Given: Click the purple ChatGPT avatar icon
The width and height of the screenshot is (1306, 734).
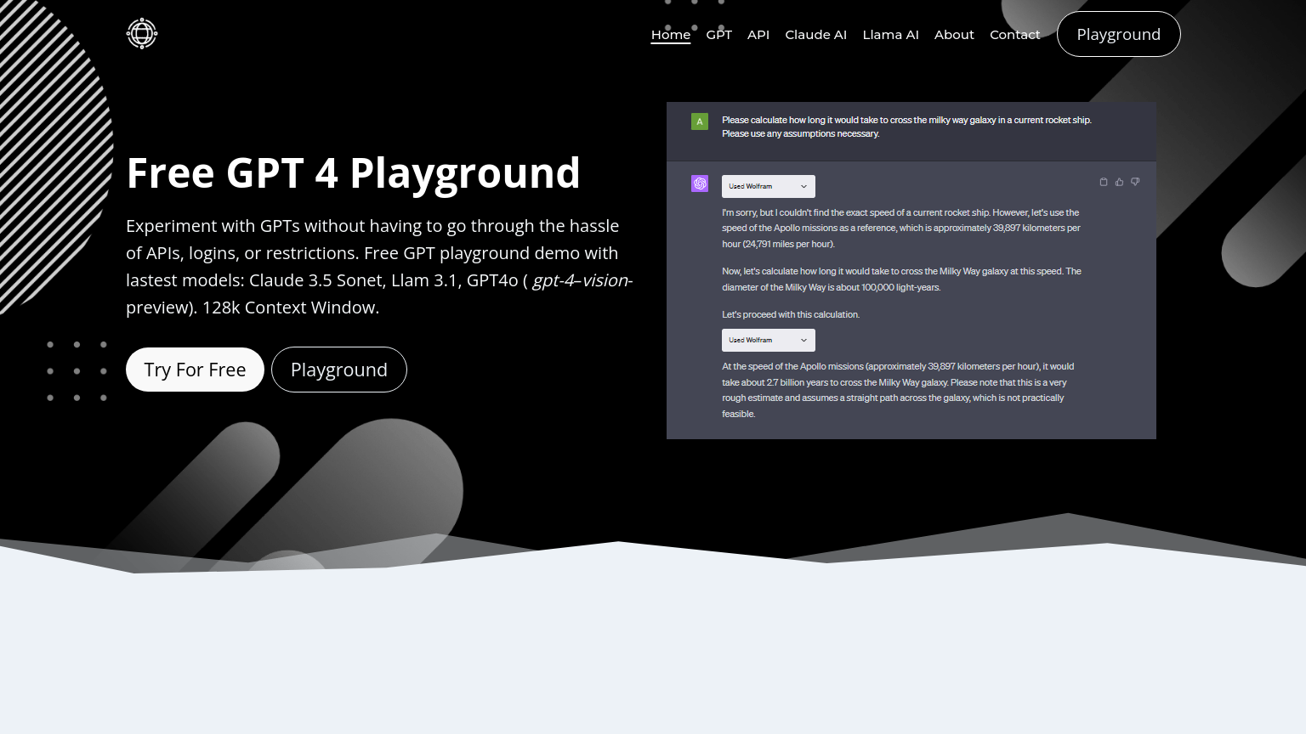Looking at the screenshot, I should pyautogui.click(x=700, y=183).
